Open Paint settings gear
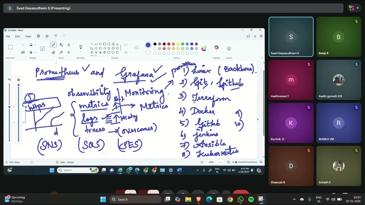Image resolution: width=365 pixels, height=205 pixels. pos(261,36)
